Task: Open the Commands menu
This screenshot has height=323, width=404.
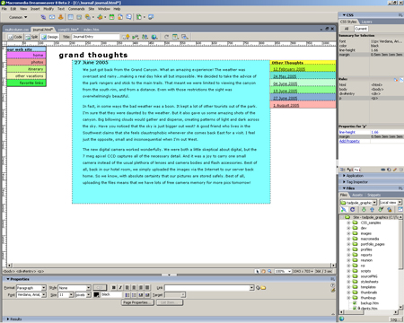Action: click(76, 9)
